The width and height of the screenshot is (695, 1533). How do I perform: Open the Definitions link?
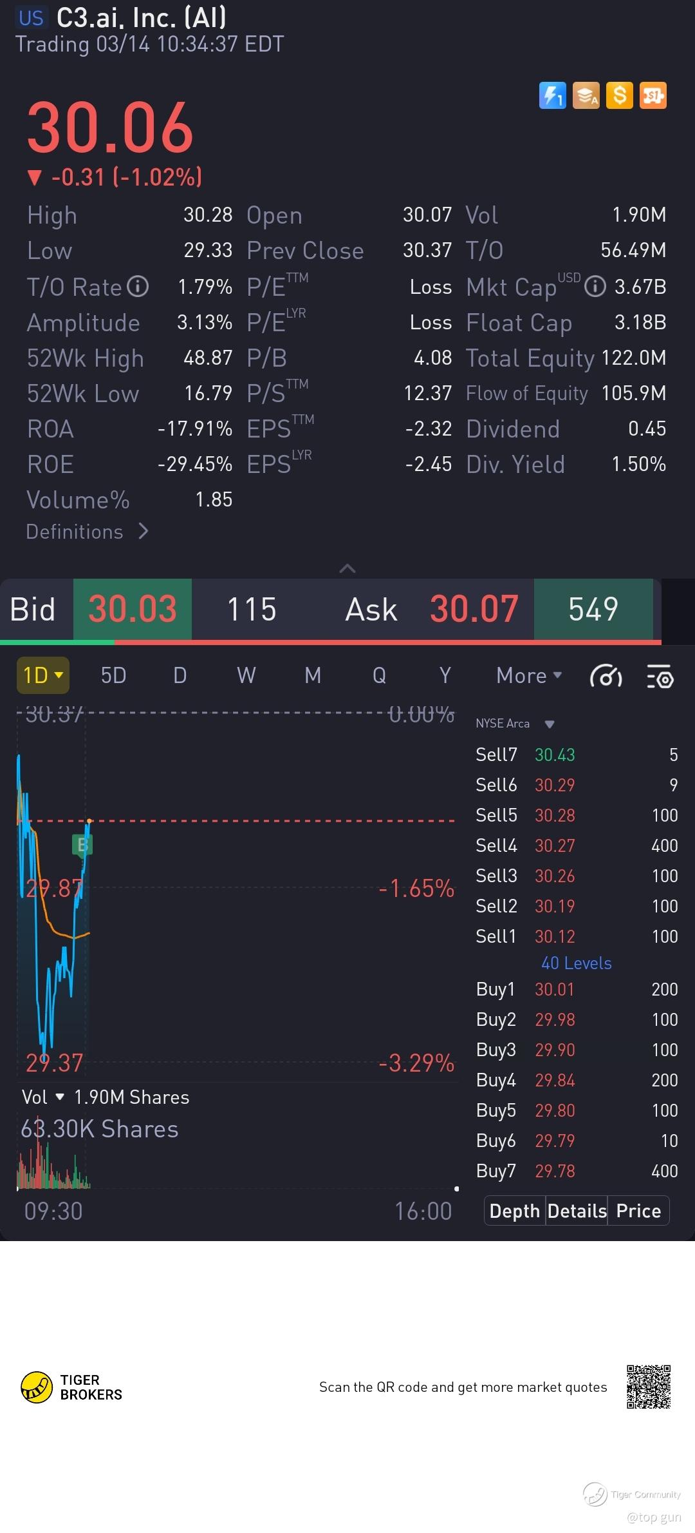click(x=87, y=532)
